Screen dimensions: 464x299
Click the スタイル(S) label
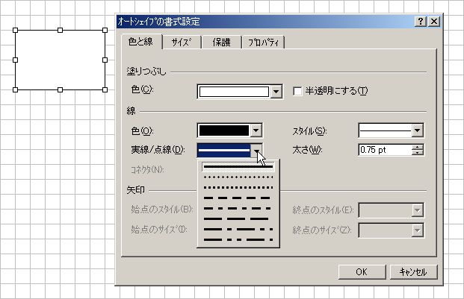309,130
